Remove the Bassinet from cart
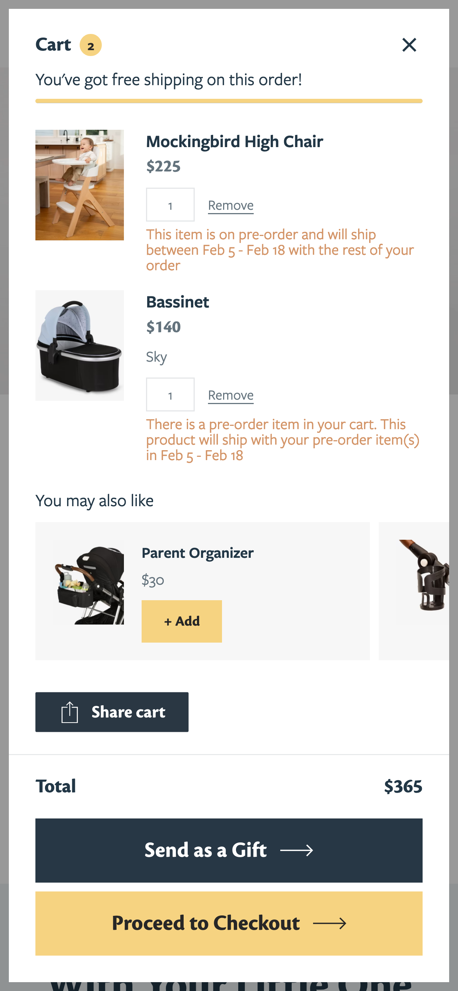 point(230,396)
